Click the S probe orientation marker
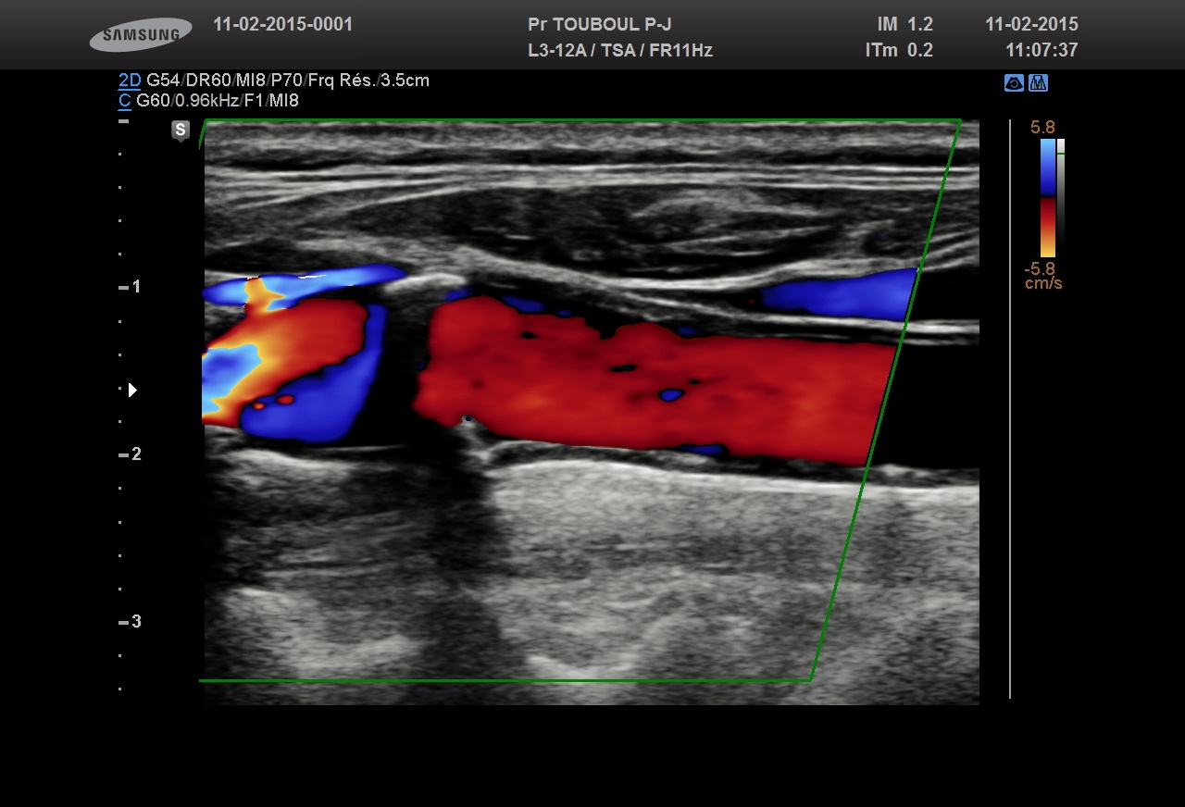This screenshot has height=807, width=1185. [181, 130]
